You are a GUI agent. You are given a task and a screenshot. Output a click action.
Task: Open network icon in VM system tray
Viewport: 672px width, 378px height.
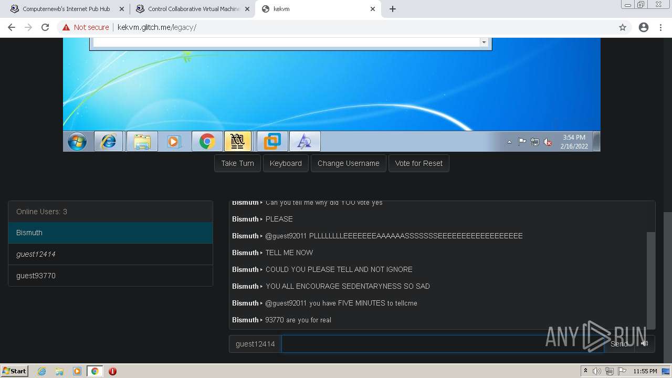point(534,142)
